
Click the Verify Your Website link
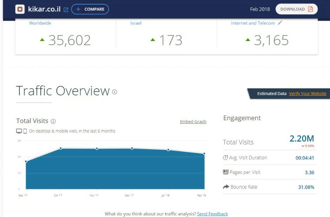pyautogui.click(x=308, y=94)
